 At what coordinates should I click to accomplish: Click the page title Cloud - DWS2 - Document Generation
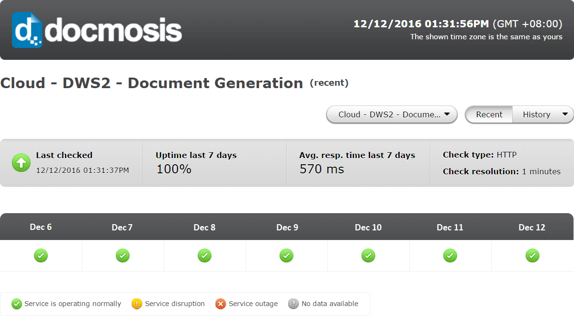[x=152, y=83]
